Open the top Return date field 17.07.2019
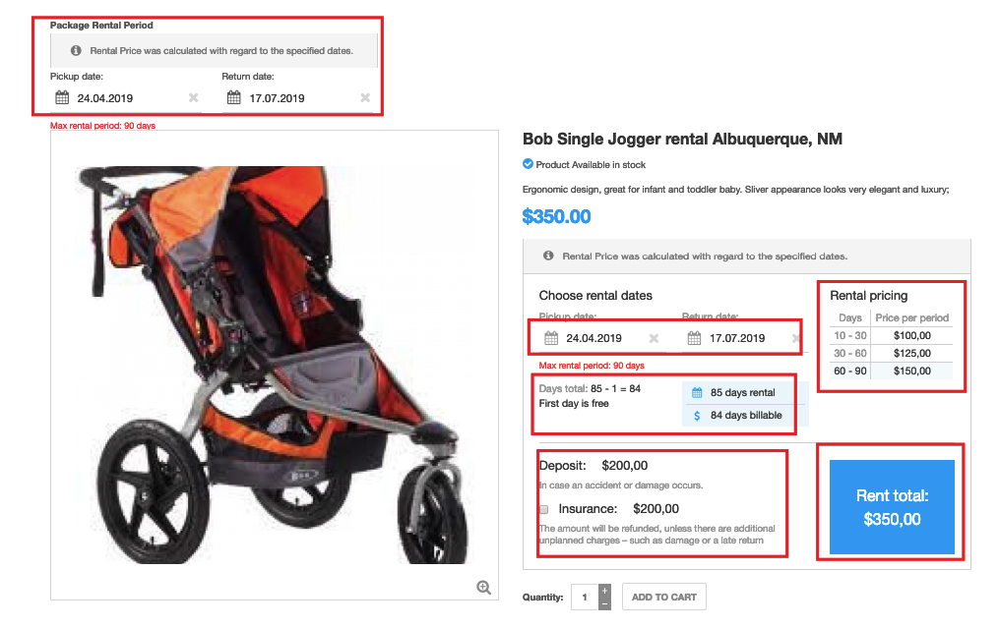This screenshot has height=628, width=999. click(x=295, y=97)
